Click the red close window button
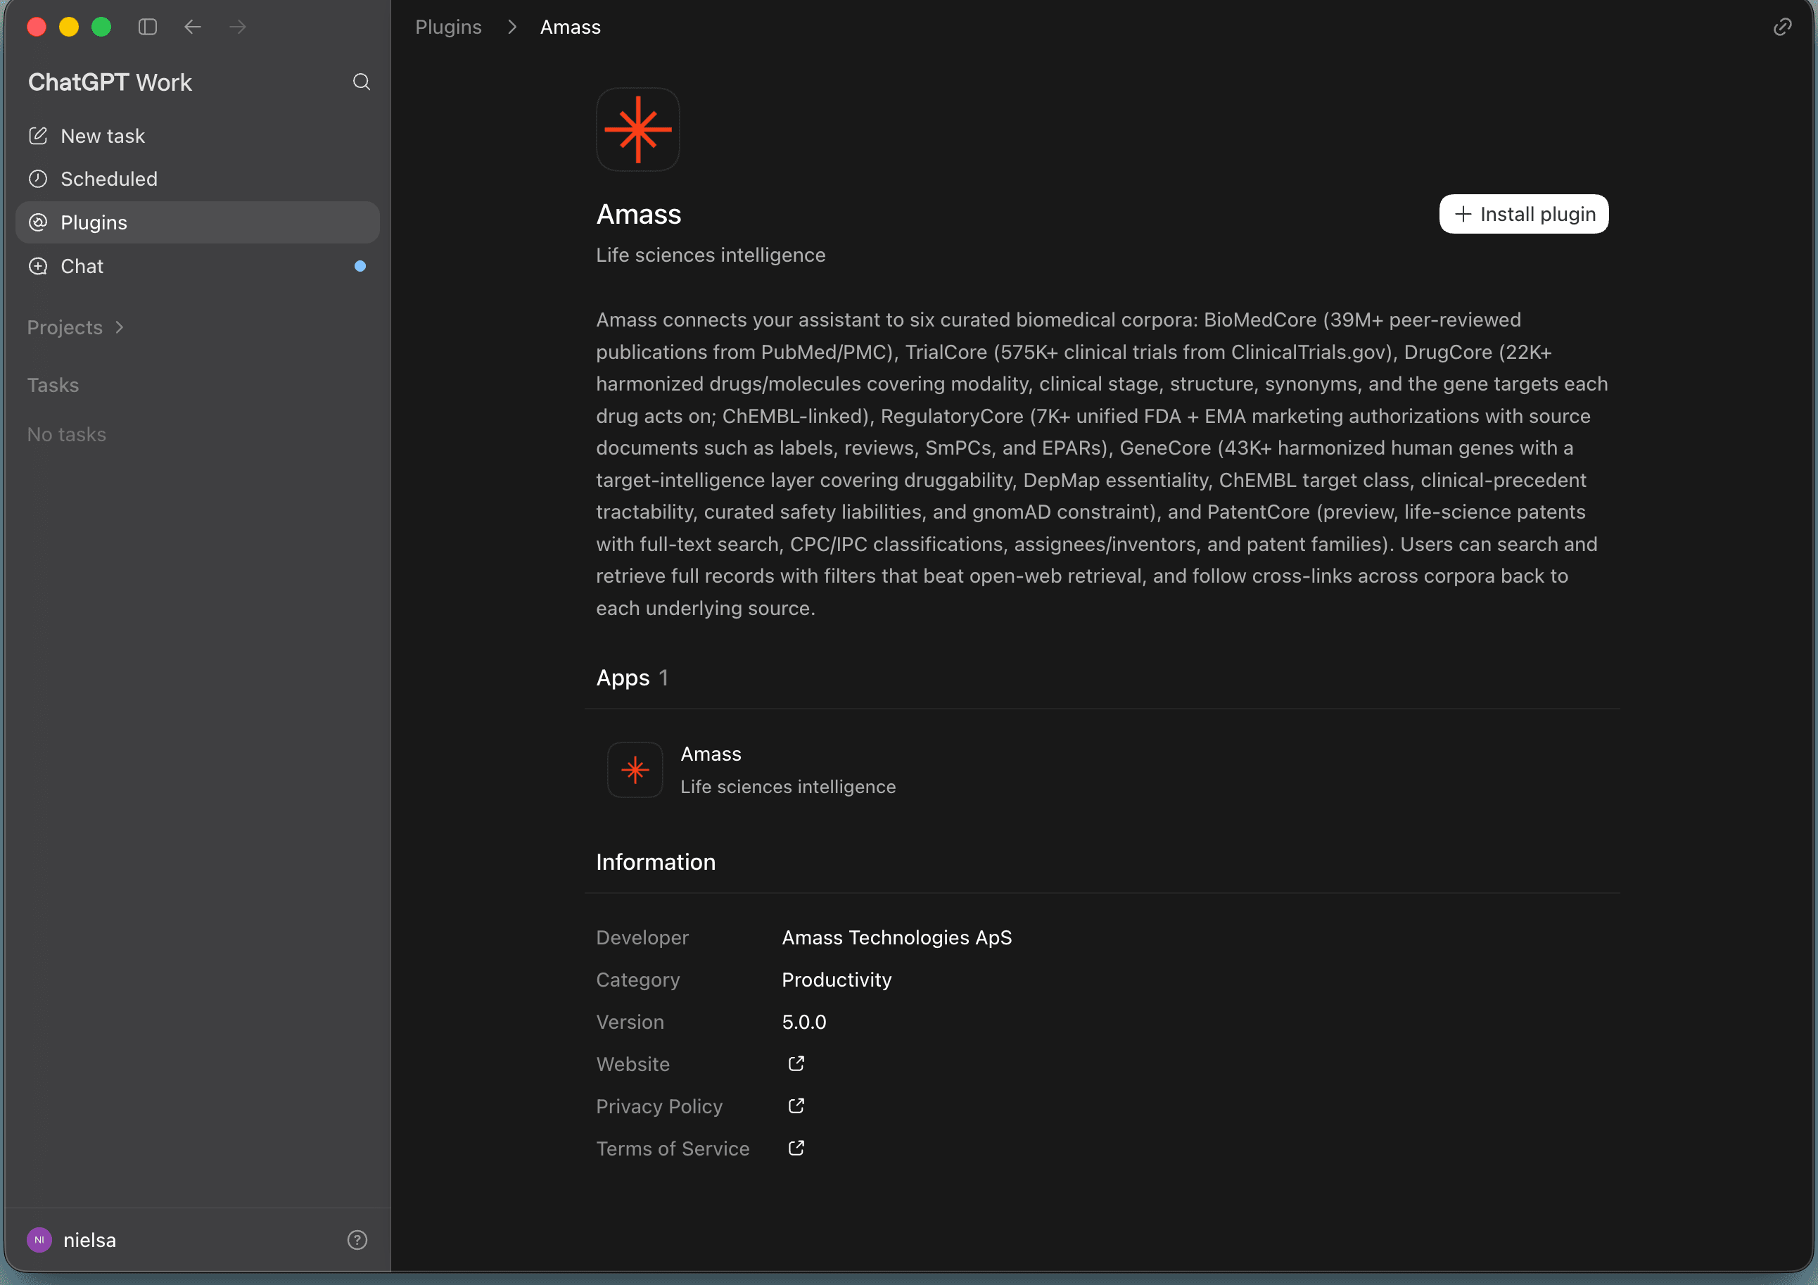The width and height of the screenshot is (1818, 1285). pos(37,27)
